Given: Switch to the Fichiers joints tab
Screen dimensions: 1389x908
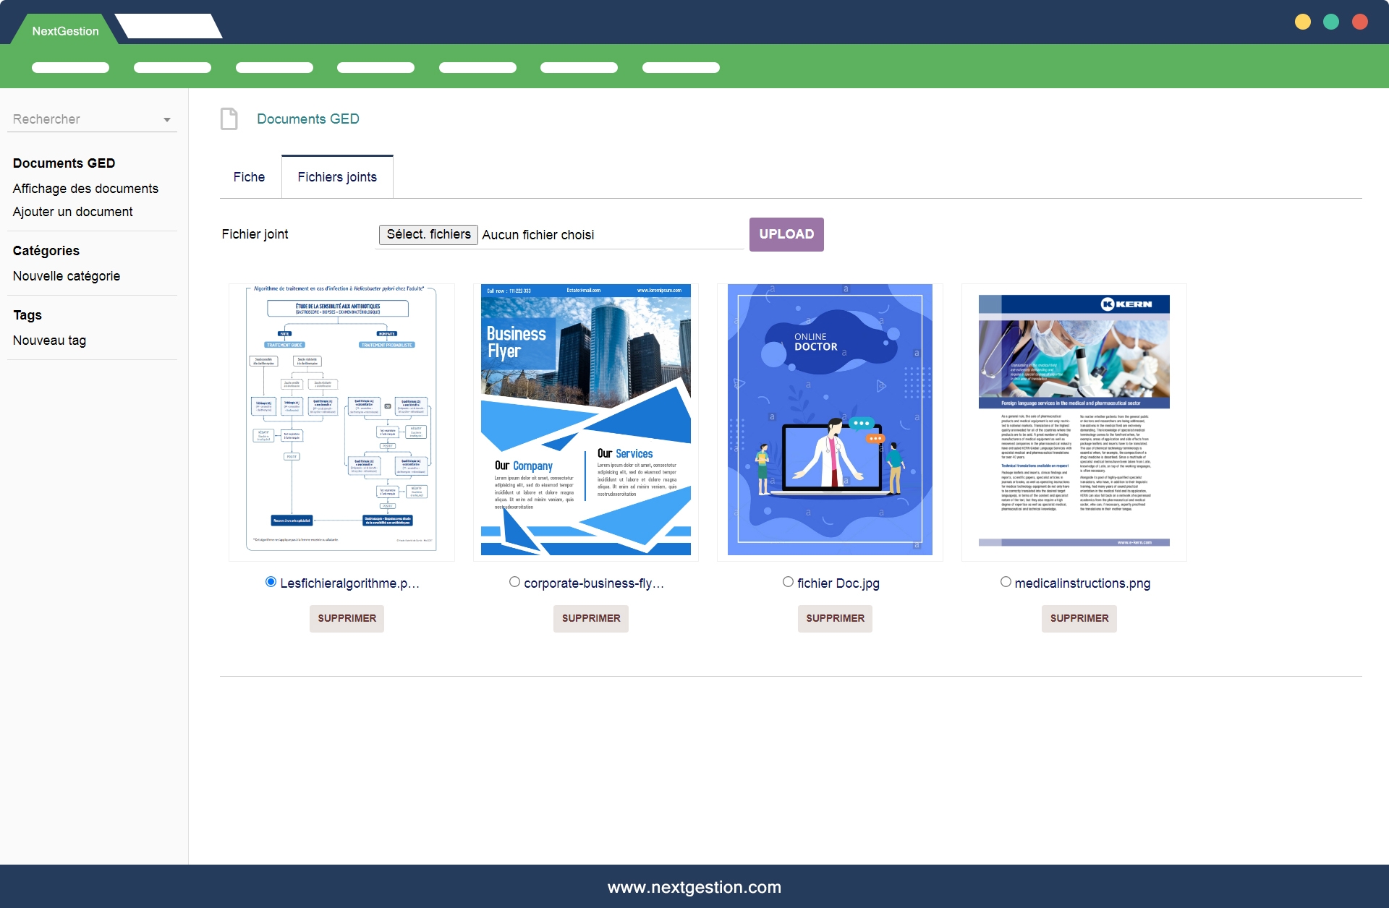Looking at the screenshot, I should click(x=337, y=177).
